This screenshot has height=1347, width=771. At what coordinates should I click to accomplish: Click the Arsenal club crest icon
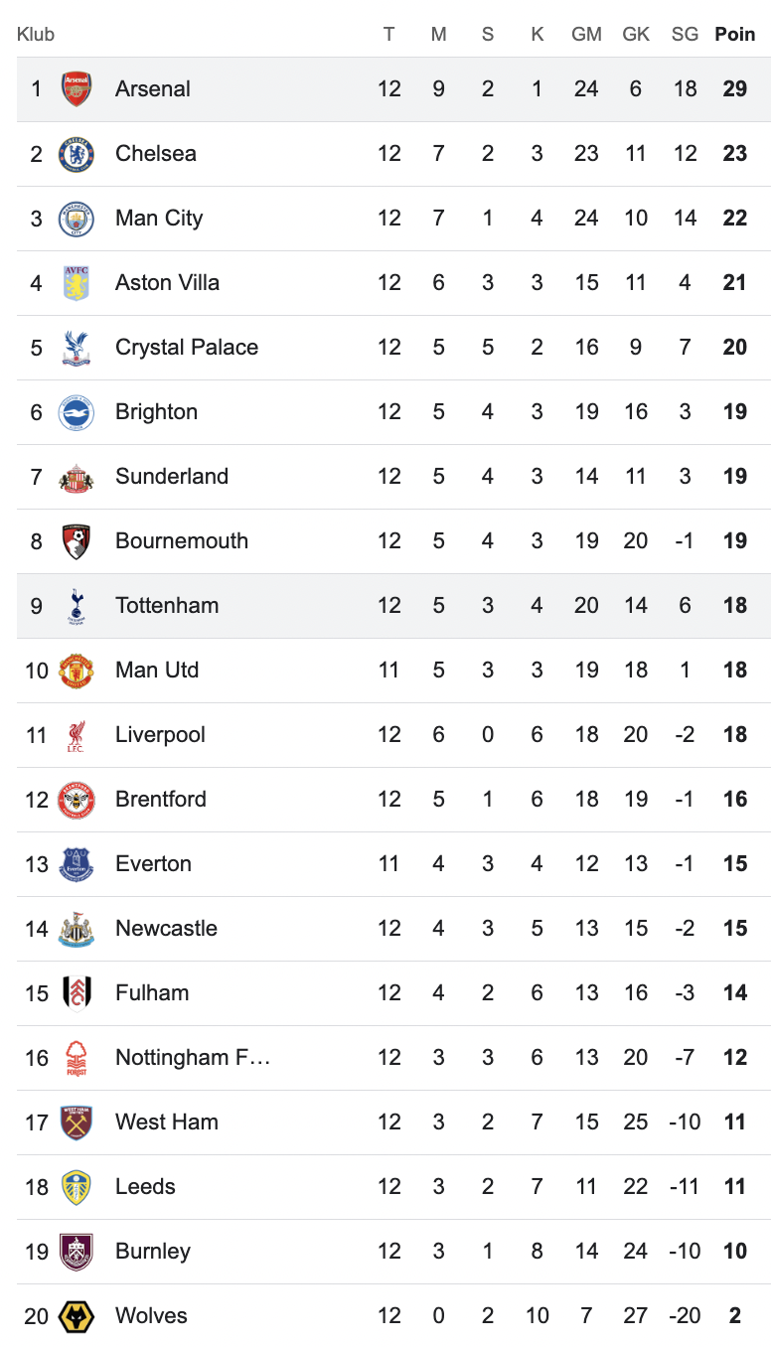[77, 89]
